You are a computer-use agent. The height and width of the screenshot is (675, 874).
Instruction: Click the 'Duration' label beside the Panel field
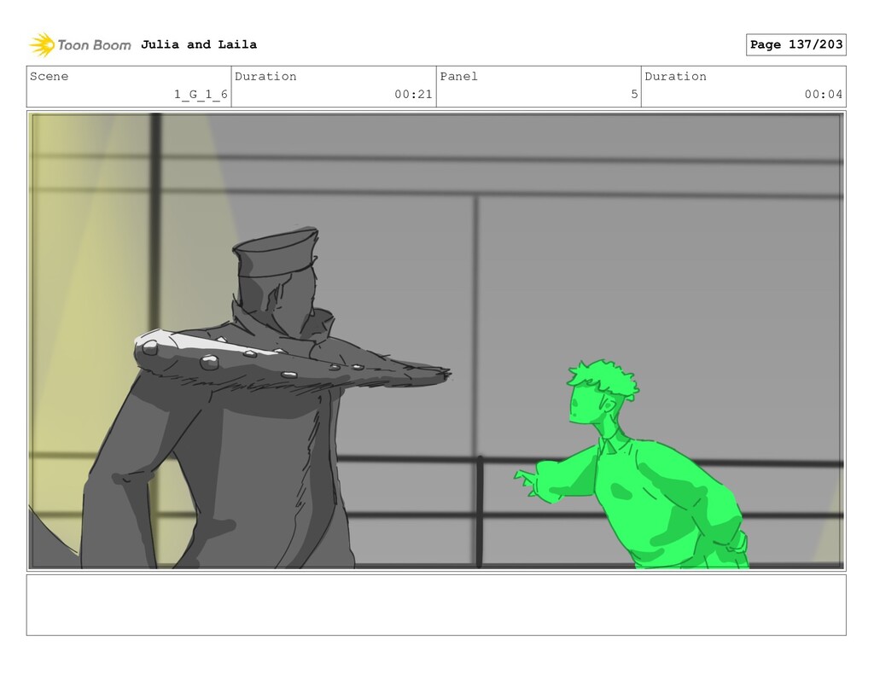click(x=676, y=76)
